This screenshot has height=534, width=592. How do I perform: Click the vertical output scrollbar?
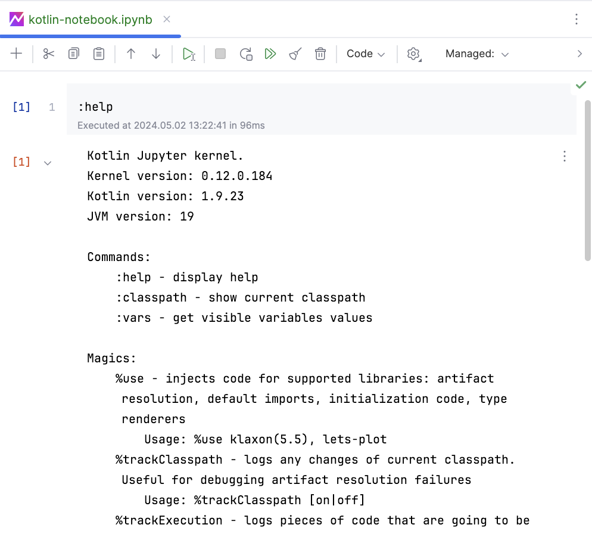587,179
